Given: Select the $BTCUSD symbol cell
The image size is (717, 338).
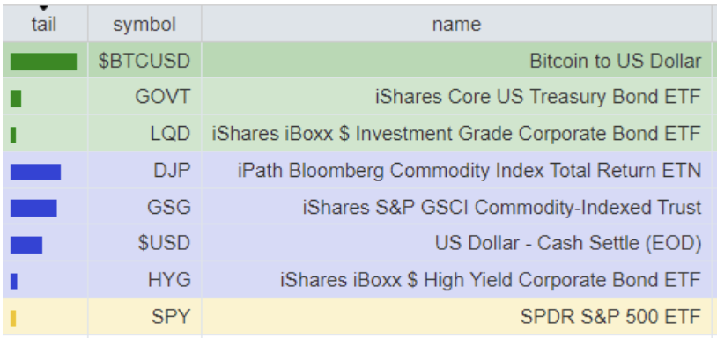Looking at the screenshot, I should (x=144, y=61).
